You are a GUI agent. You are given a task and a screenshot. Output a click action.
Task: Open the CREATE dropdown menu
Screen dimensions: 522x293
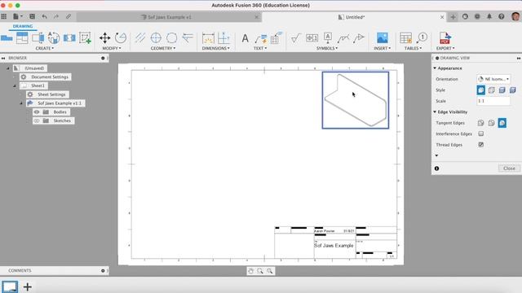coord(45,48)
